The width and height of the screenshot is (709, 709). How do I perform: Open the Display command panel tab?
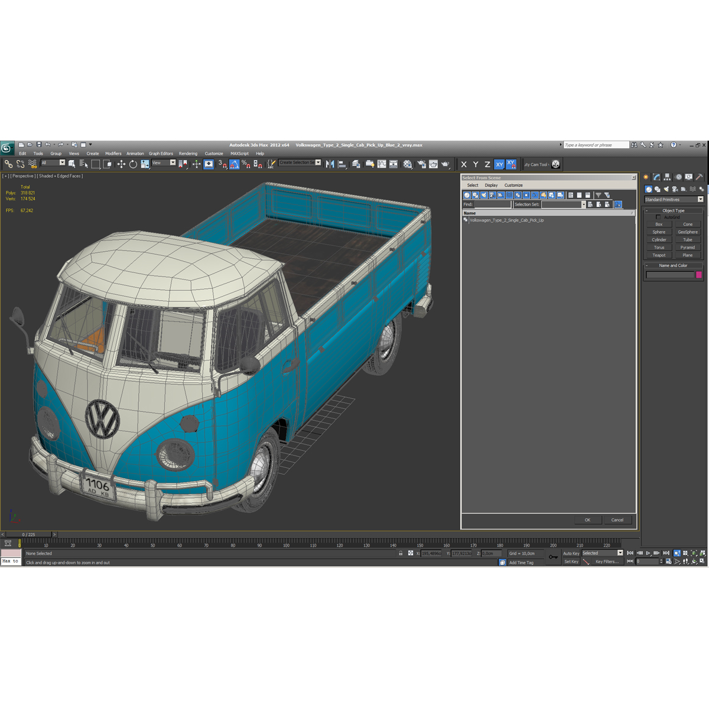click(689, 177)
